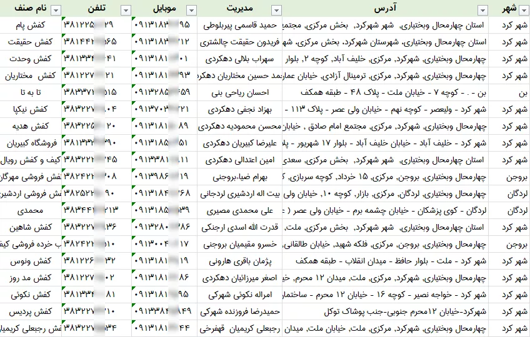This screenshot has width=530, height=337.
Task: Select city cell بروجن in خسرو مقیمیان row
Action: click(x=509, y=244)
